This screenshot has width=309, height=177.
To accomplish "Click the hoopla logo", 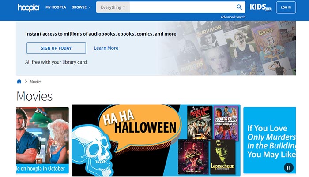I will [28, 7].
